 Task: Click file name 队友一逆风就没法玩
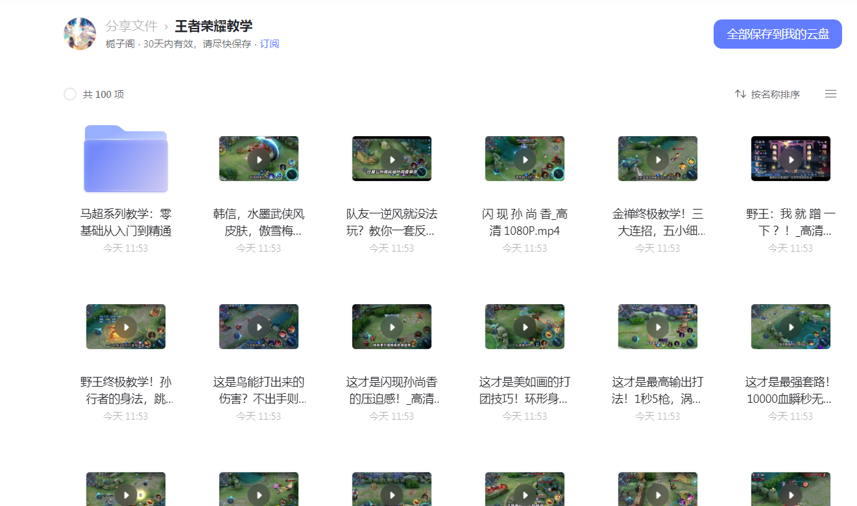[392, 223]
